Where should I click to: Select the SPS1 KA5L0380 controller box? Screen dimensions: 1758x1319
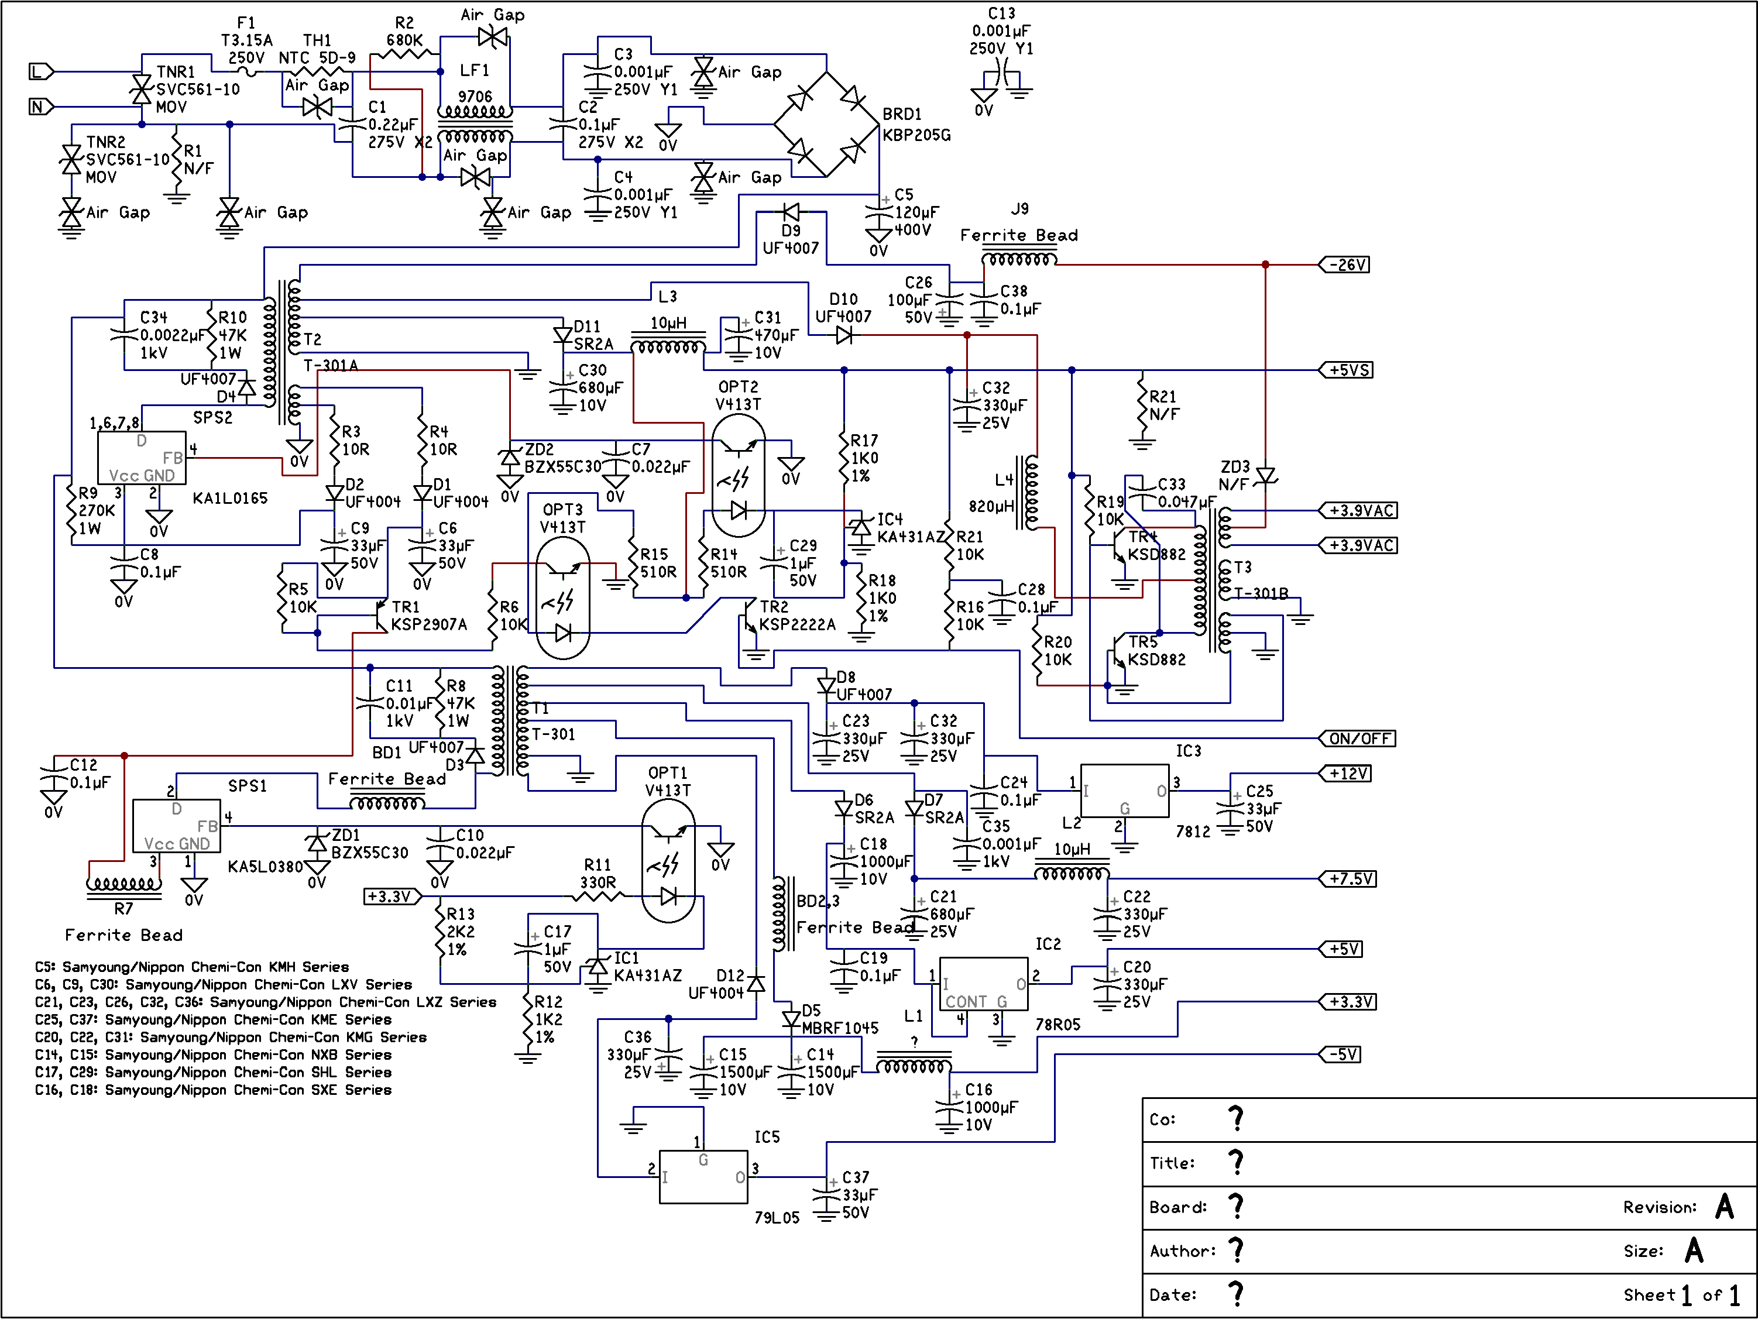click(x=176, y=826)
